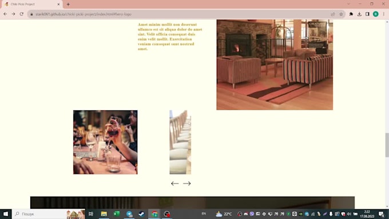Open the Chrome extensions menu

pyautogui.click(x=351, y=14)
